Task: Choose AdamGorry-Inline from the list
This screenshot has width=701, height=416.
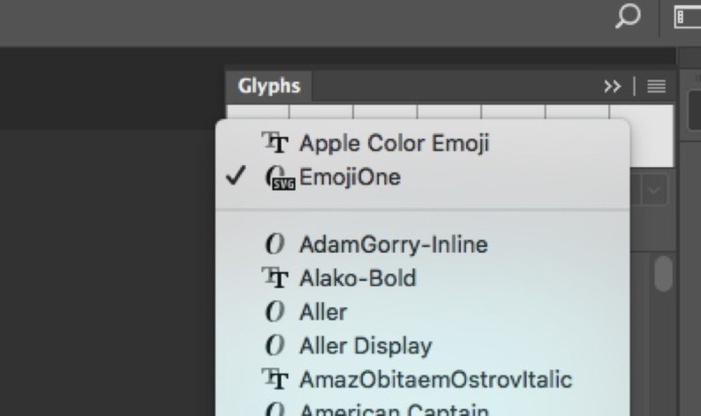Action: coord(394,244)
